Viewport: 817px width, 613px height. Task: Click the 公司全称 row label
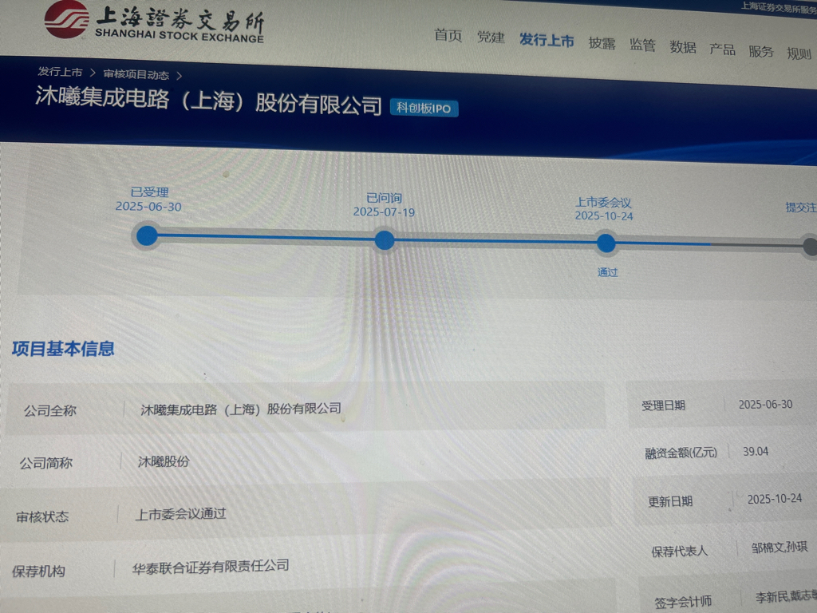(50, 411)
